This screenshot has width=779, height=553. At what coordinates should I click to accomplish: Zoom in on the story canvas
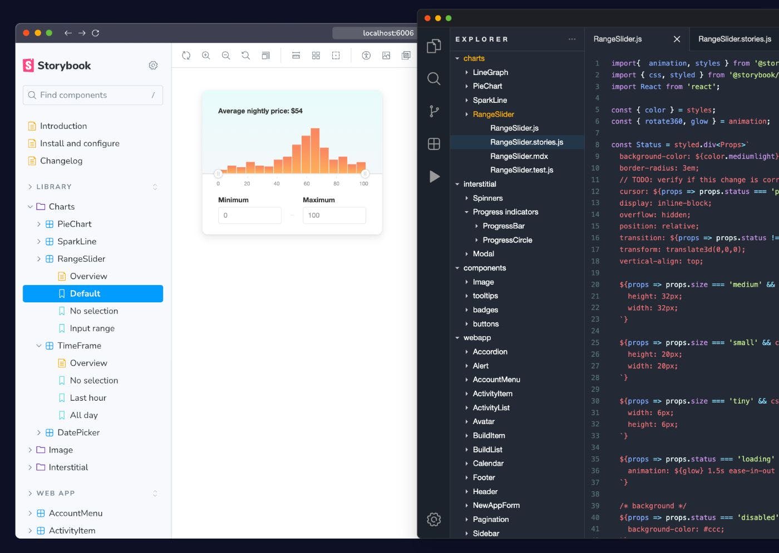pos(206,56)
